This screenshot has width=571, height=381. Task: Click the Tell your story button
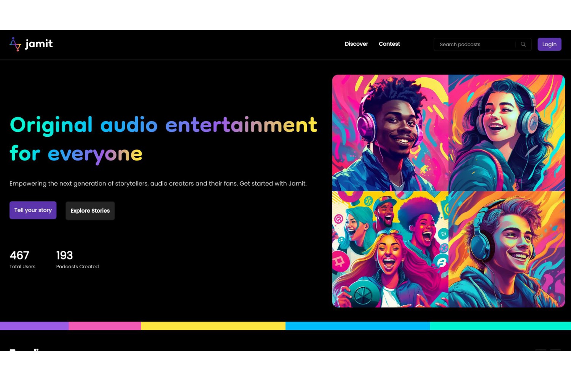click(x=33, y=210)
